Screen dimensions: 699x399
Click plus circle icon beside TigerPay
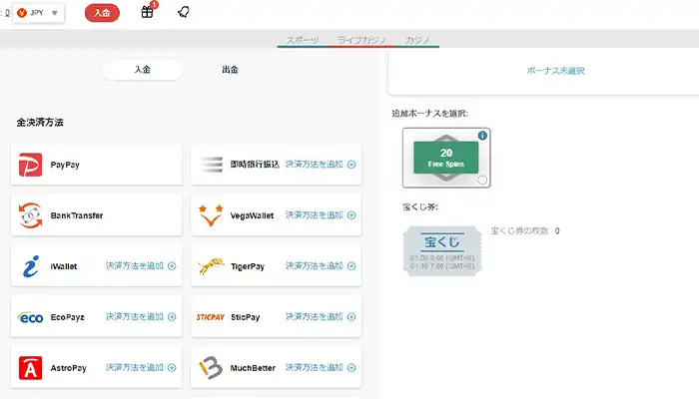pos(351,266)
